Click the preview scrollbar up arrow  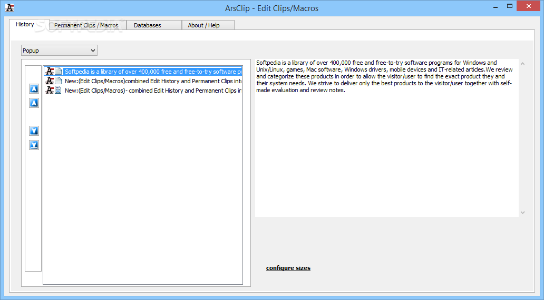coord(522,64)
